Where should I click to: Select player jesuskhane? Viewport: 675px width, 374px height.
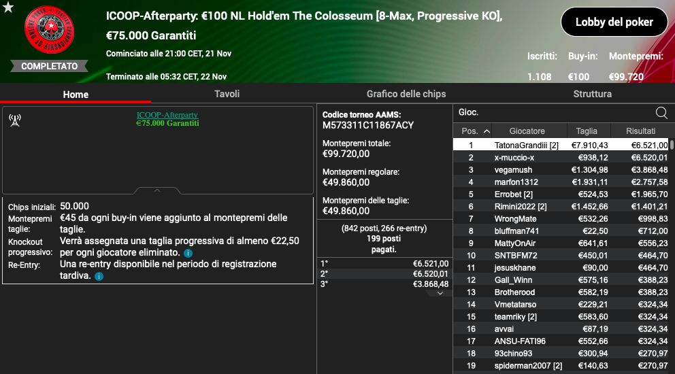(x=515, y=268)
